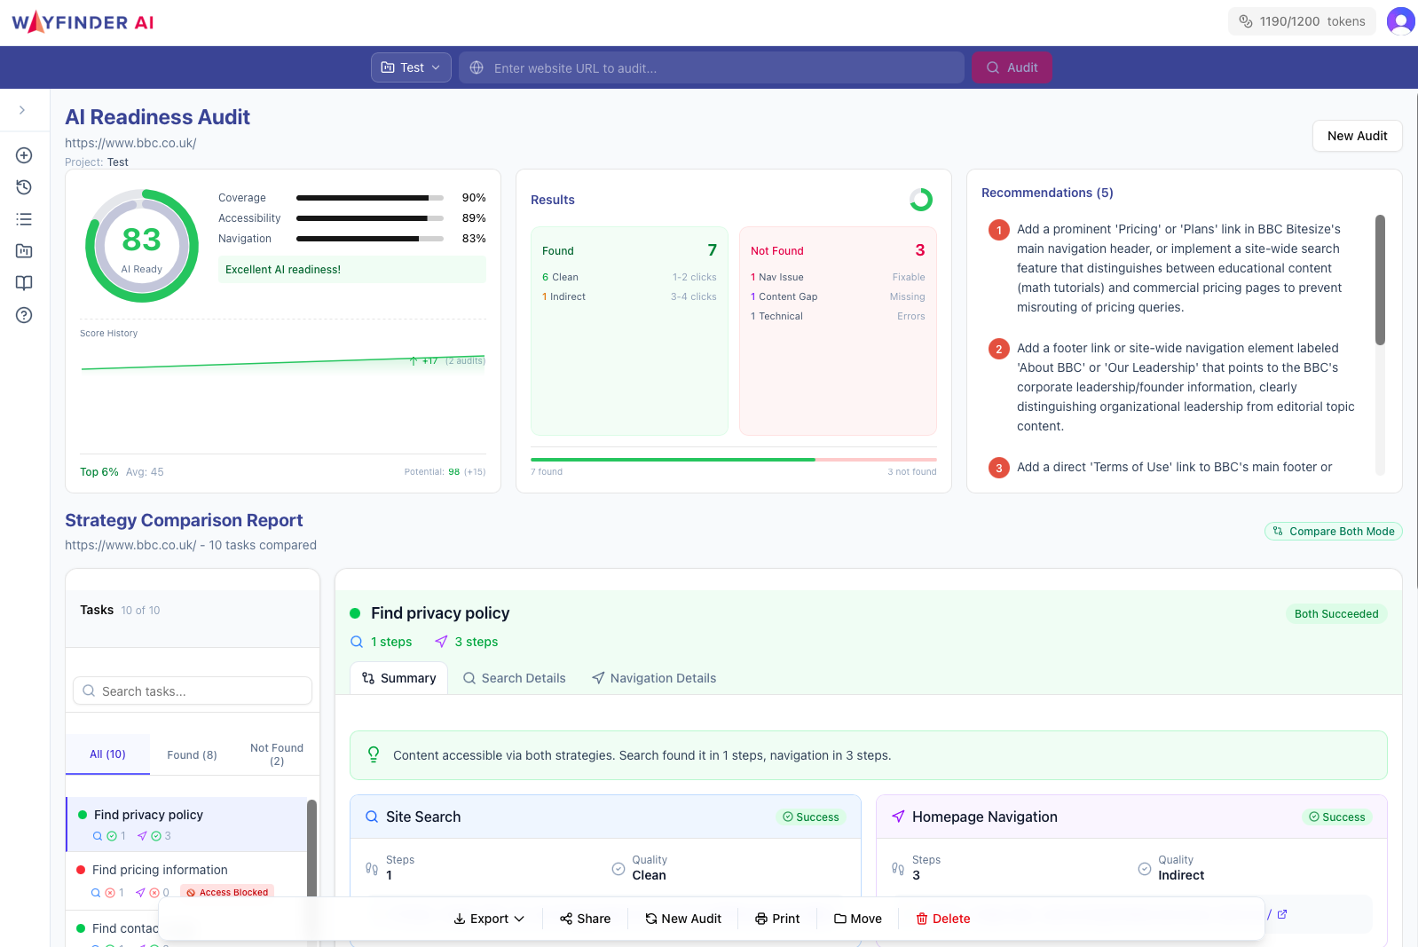Image resolution: width=1418 pixels, height=947 pixels.
Task: Click Move in the bottom toolbar
Action: (857, 919)
